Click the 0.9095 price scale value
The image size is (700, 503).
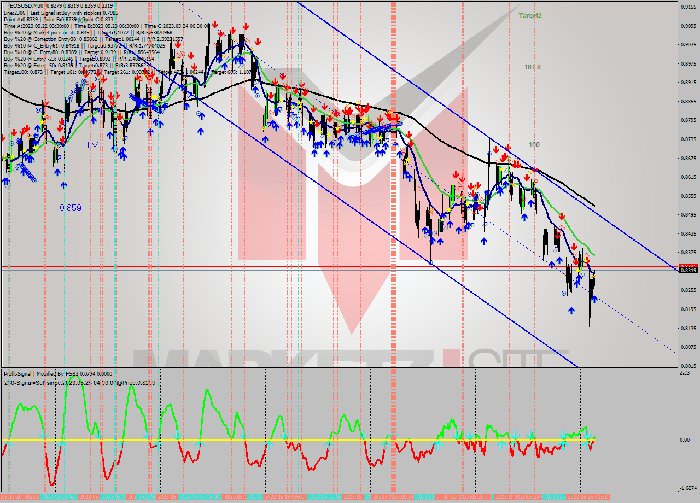pos(688,26)
